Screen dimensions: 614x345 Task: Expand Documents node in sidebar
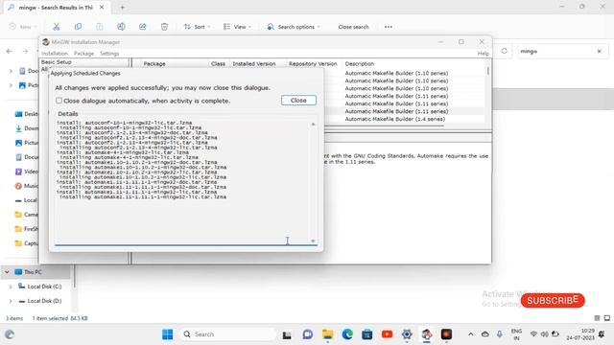click(11, 71)
